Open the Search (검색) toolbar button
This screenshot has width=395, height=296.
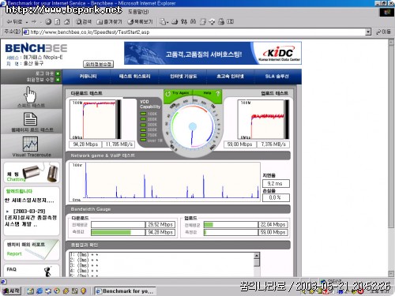[x=84, y=22]
